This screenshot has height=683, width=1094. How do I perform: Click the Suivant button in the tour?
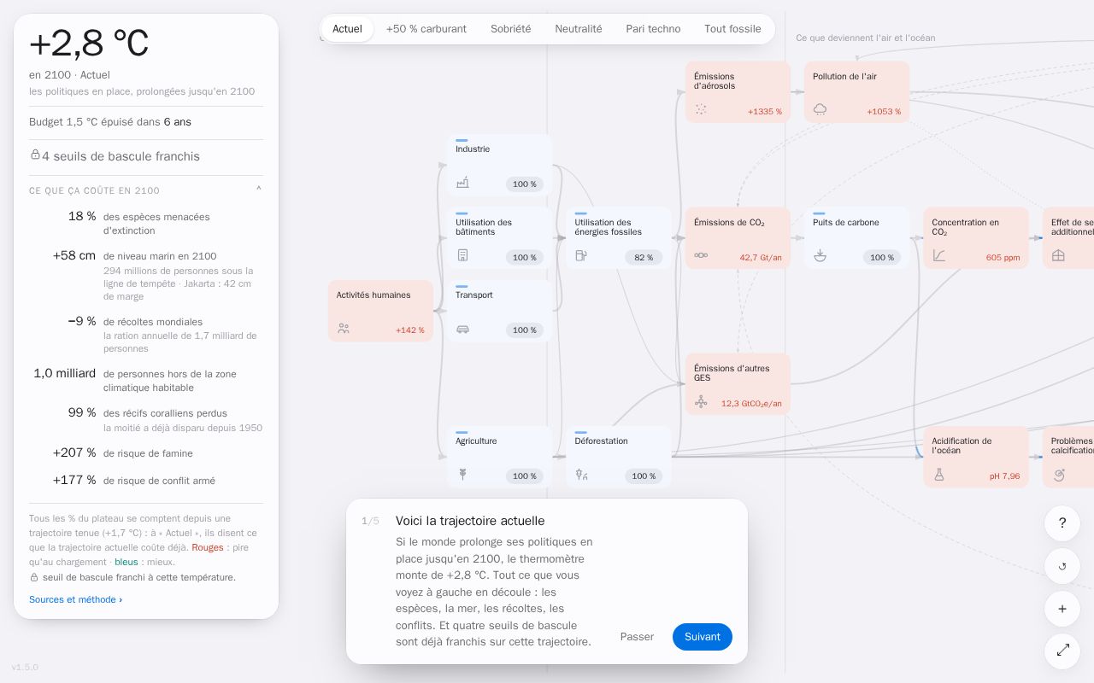[x=703, y=637]
